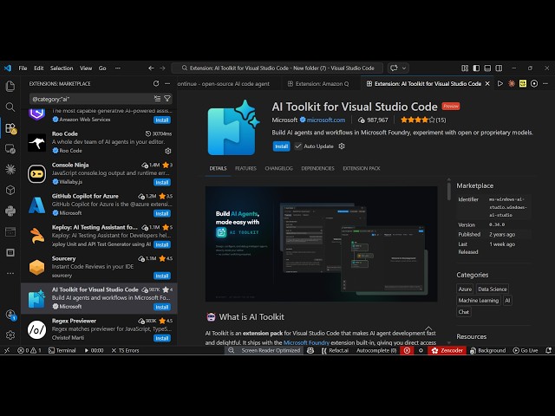Click the yellow square icon in editor toolbar
Image resolution: width=555 pixels, height=416 pixels.
[523, 83]
